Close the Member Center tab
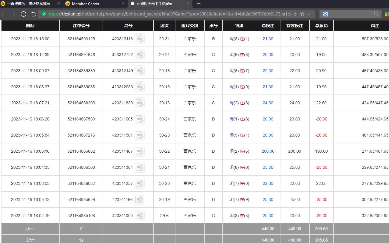Viewport: 389px width, 243px height. click(x=124, y=4)
